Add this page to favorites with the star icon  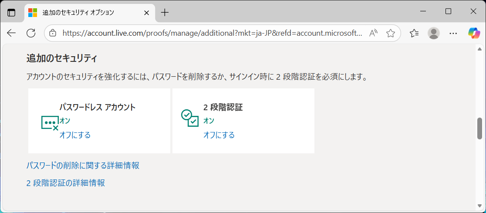(391, 33)
